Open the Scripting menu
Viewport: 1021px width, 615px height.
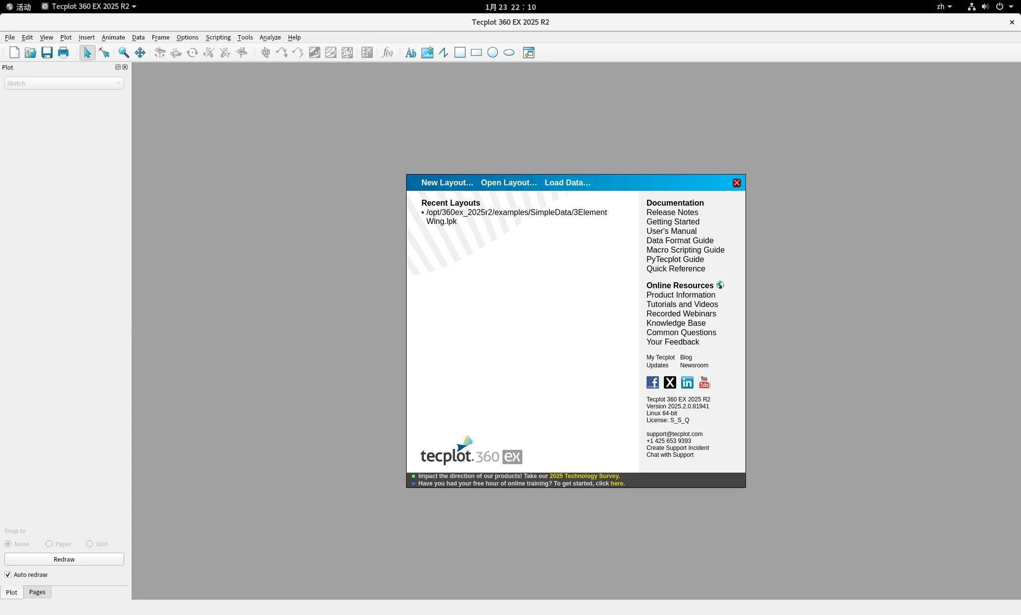click(x=218, y=37)
